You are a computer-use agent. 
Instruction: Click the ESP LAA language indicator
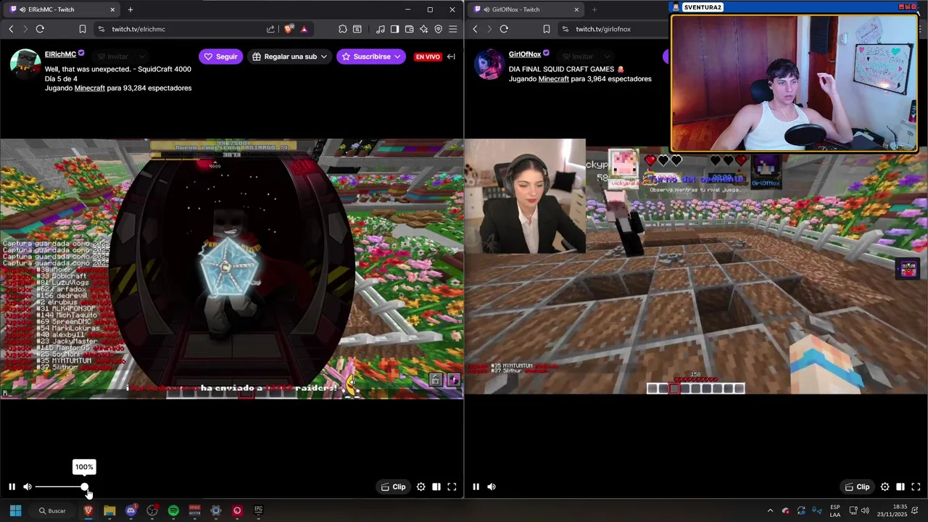pos(835,510)
